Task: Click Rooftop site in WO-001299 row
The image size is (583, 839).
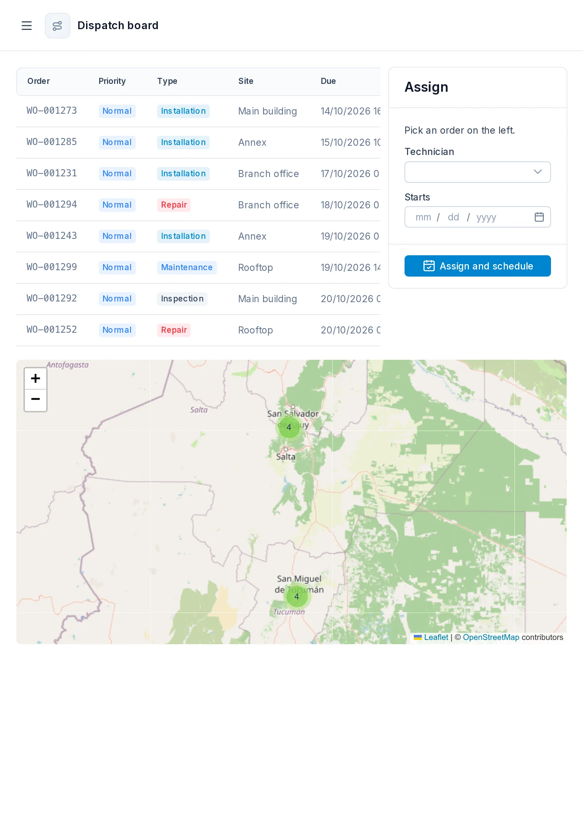Action: coord(255,268)
